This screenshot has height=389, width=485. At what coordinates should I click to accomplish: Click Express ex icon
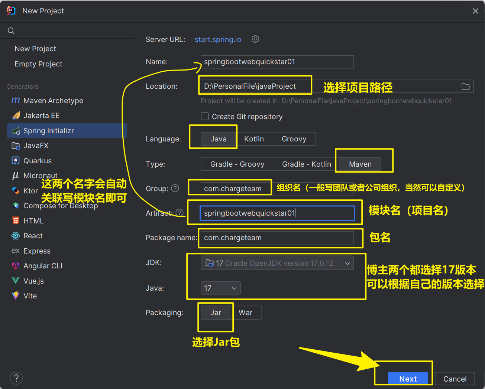(16, 251)
